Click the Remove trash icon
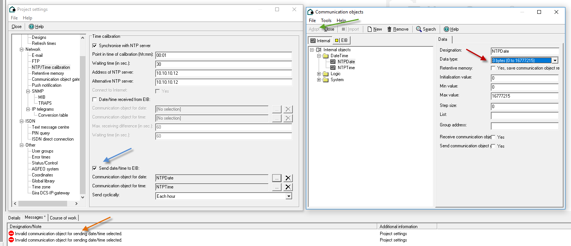The image size is (571, 246). (390, 29)
